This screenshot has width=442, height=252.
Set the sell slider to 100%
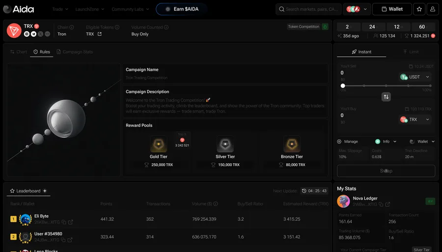[x=430, y=86]
